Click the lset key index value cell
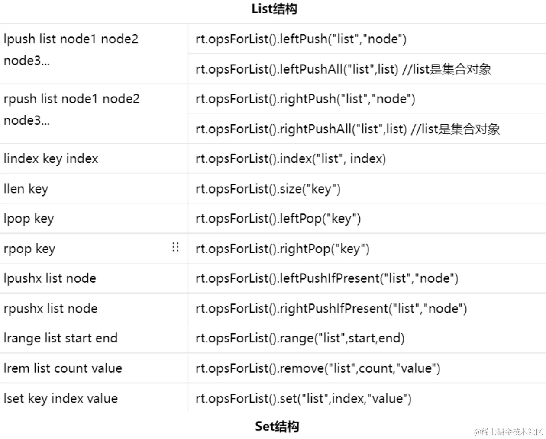 [61, 398]
